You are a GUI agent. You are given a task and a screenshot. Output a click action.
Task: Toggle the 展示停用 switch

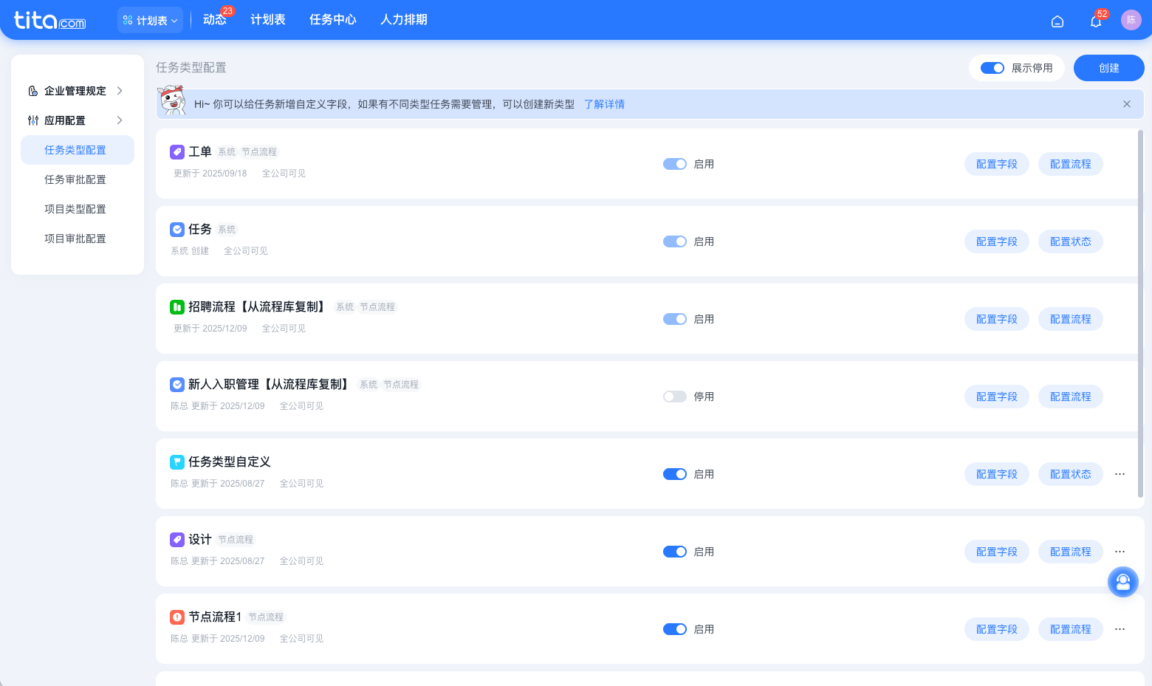click(x=992, y=68)
